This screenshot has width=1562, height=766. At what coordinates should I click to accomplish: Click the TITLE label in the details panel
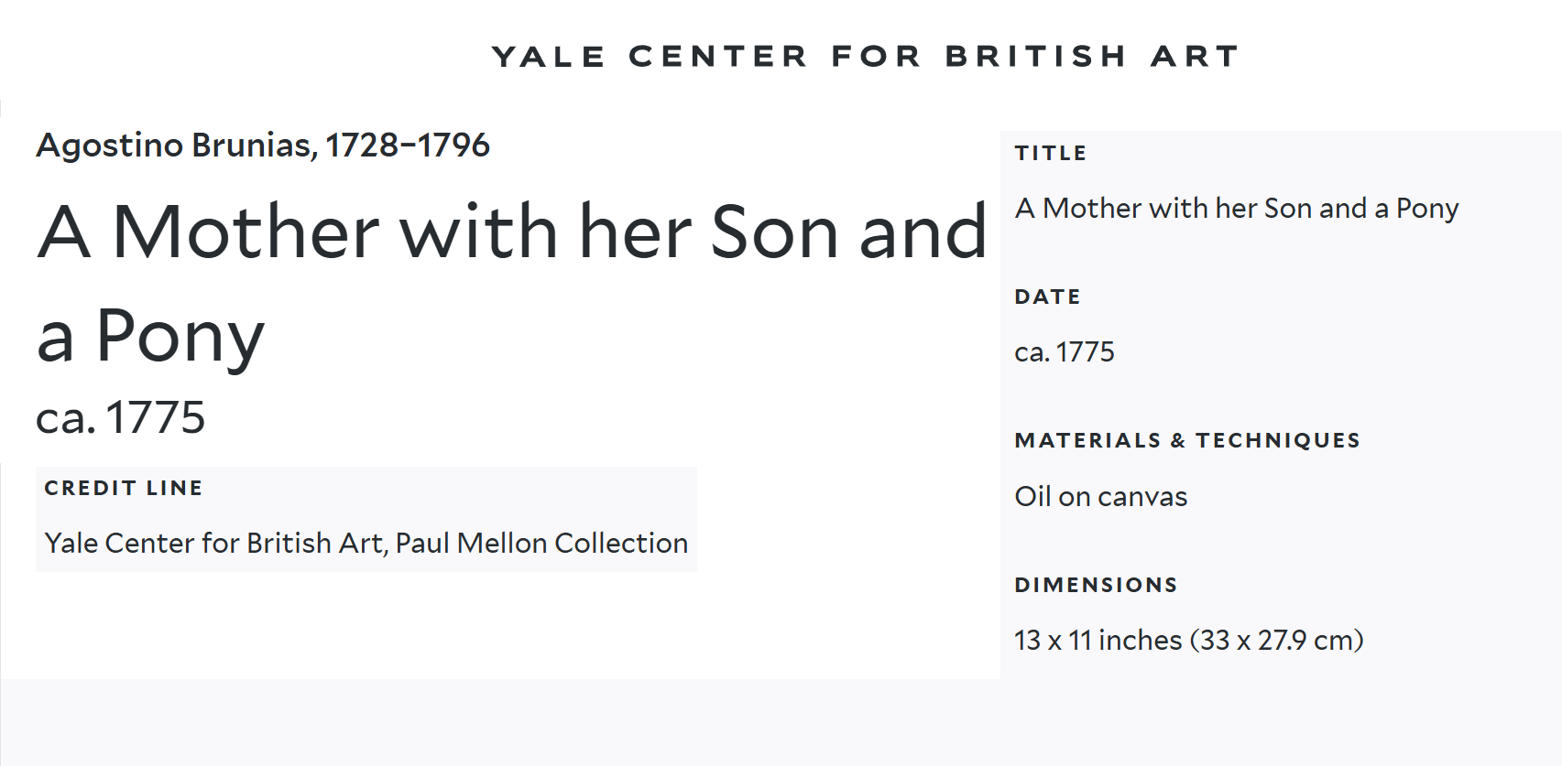1051,153
